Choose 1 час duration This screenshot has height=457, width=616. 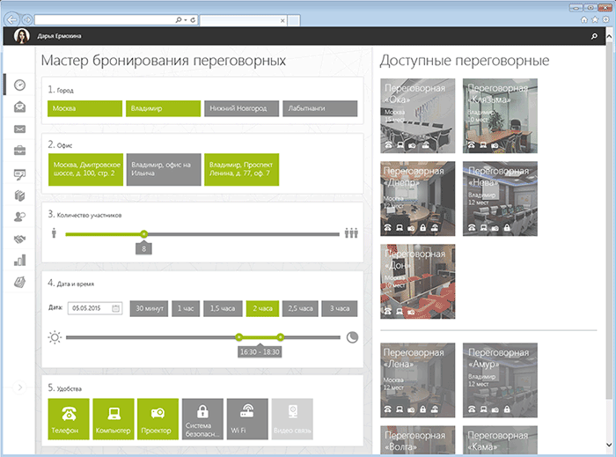[186, 308]
